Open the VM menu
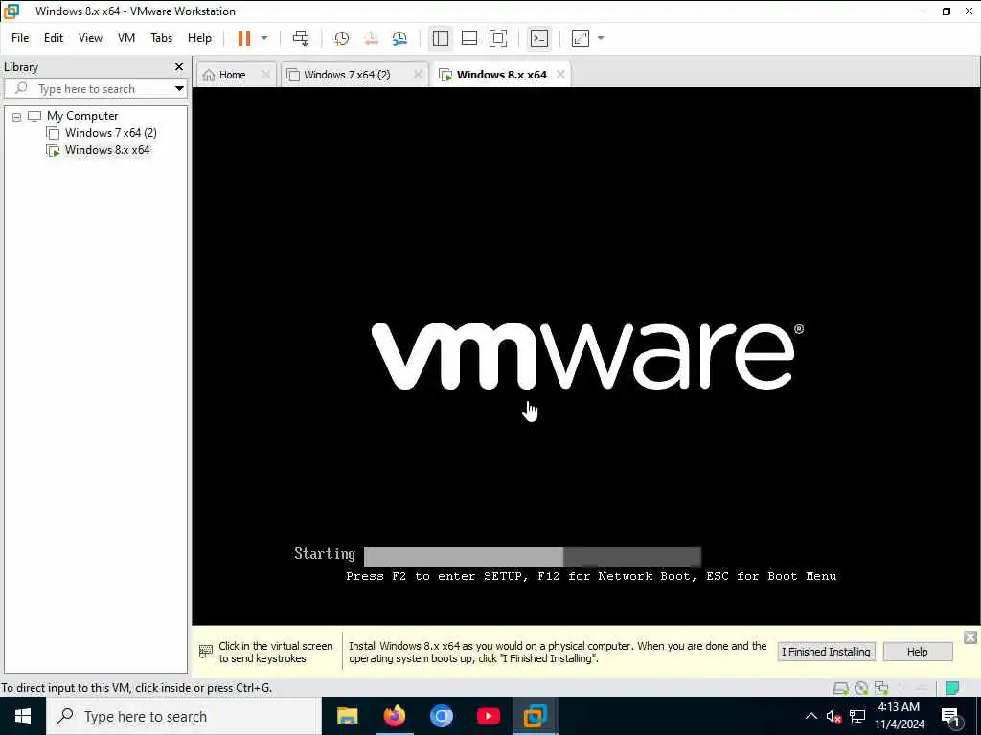The image size is (981, 735). 126,38
